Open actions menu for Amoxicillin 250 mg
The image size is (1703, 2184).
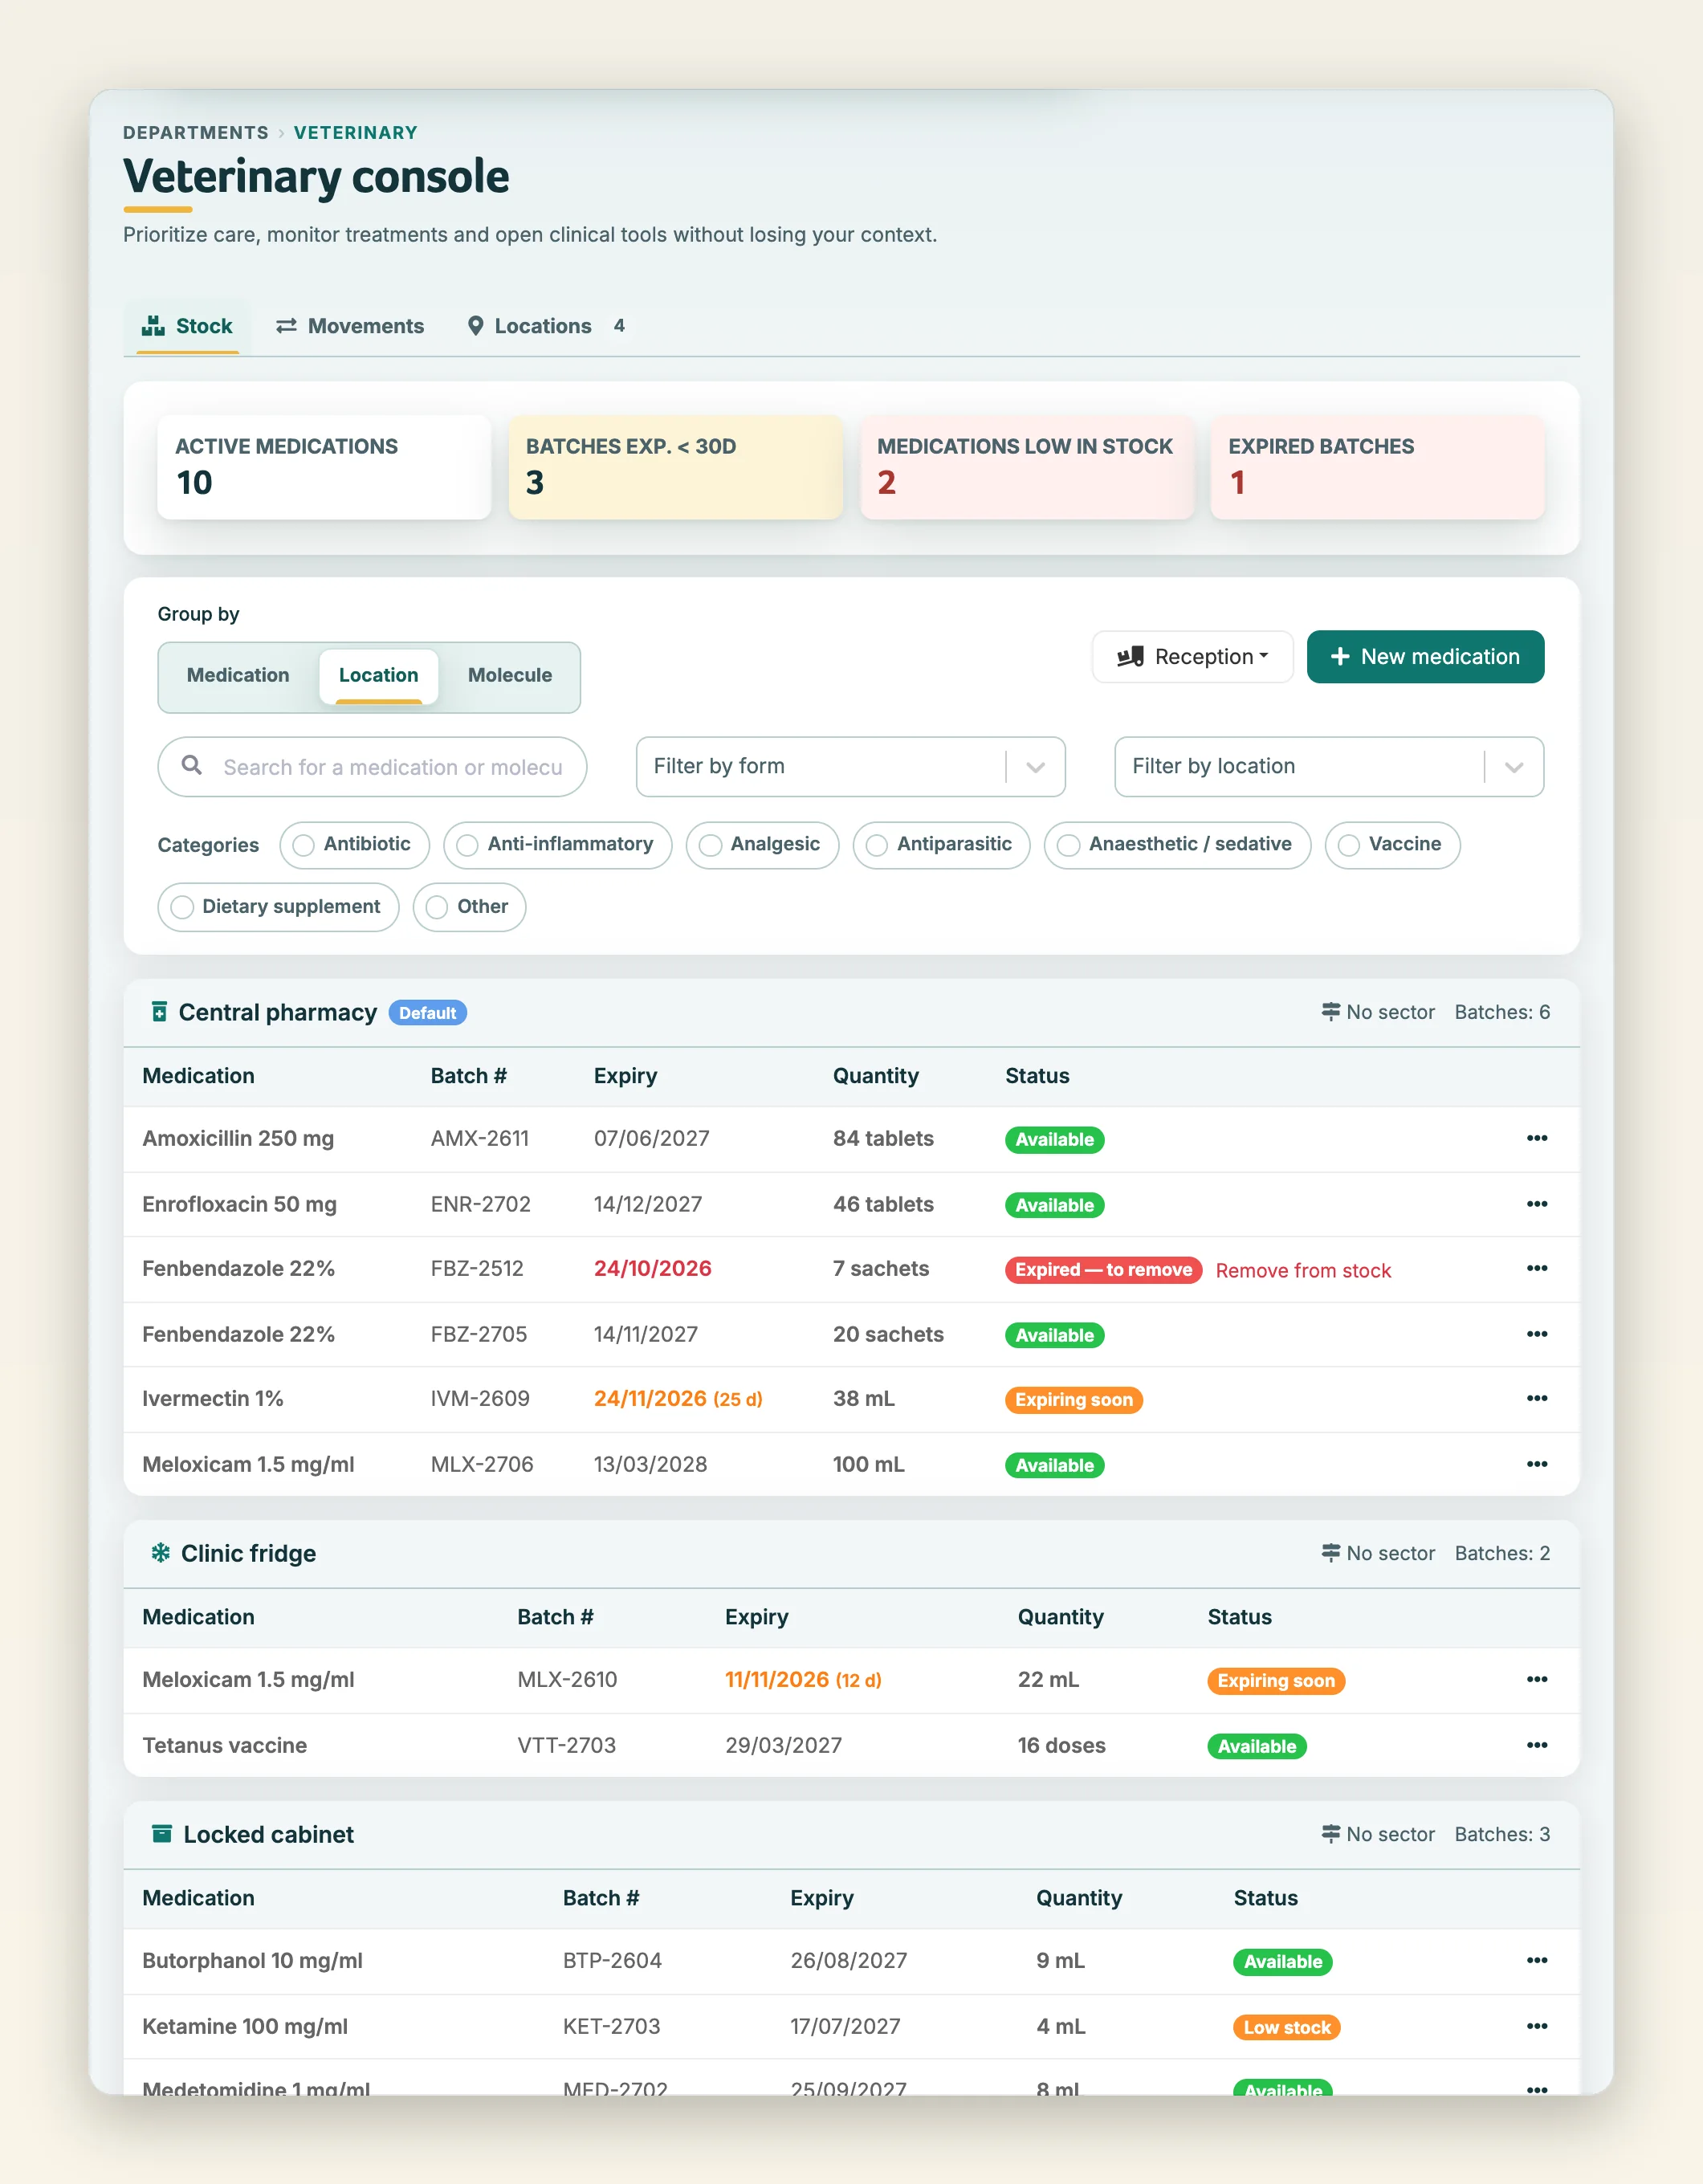coord(1536,1138)
